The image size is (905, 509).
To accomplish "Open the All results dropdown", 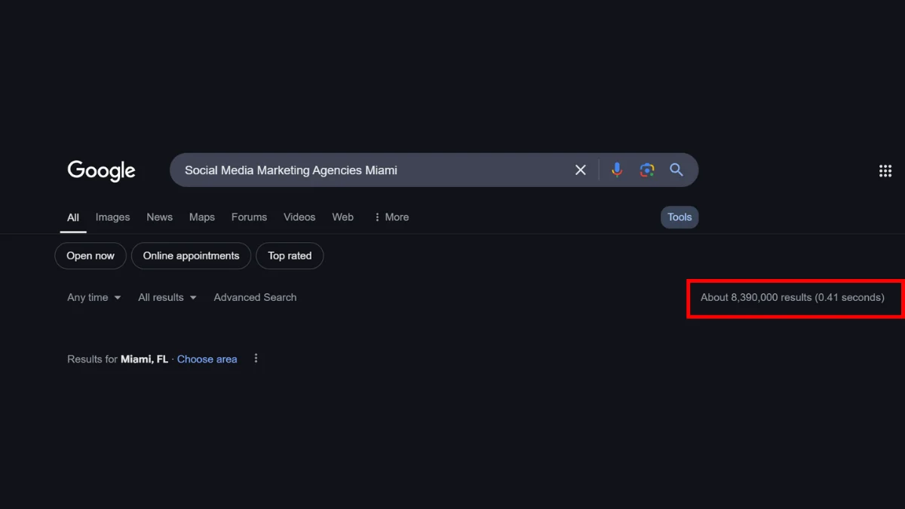I will click(x=167, y=298).
